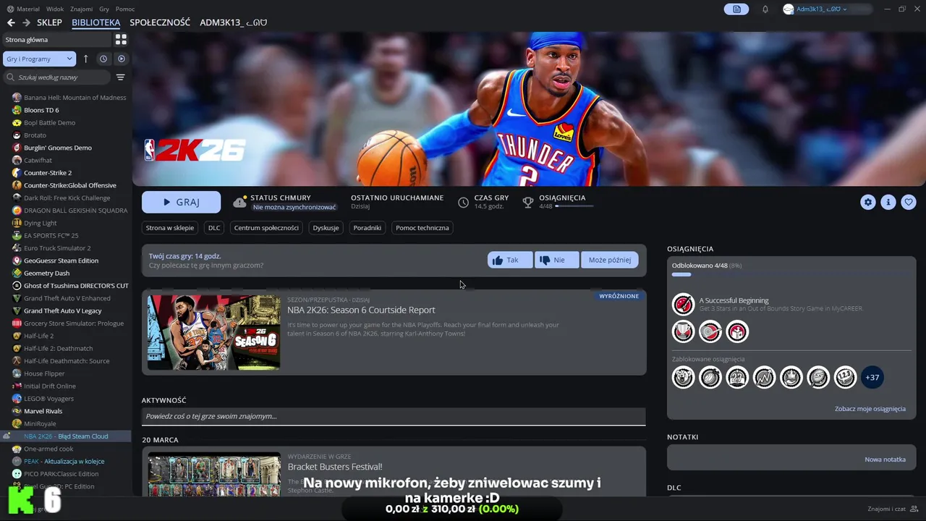Select PEAK Aktualizacja w kolejce entry
926x521 pixels.
pos(66,461)
